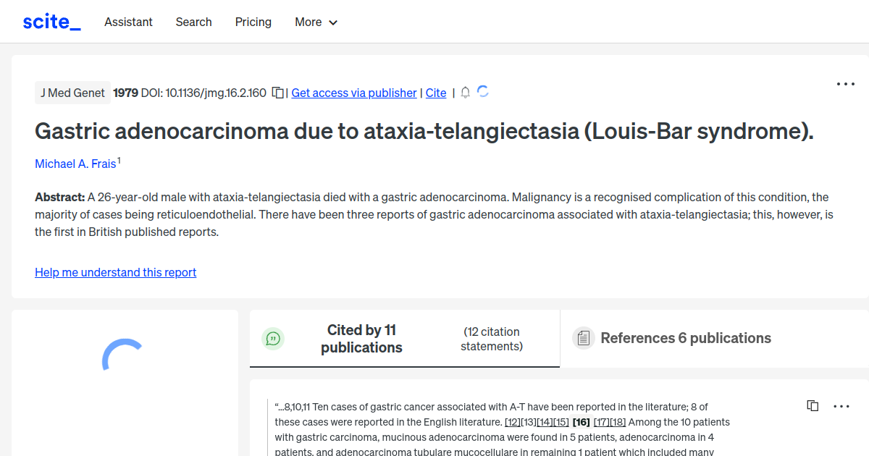Screen dimensions: 869x456
Task: Refresh metrics with the reload icon
Action: [x=483, y=93]
